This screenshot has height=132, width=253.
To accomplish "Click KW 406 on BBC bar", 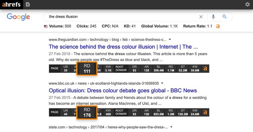I will [x=108, y=112].
